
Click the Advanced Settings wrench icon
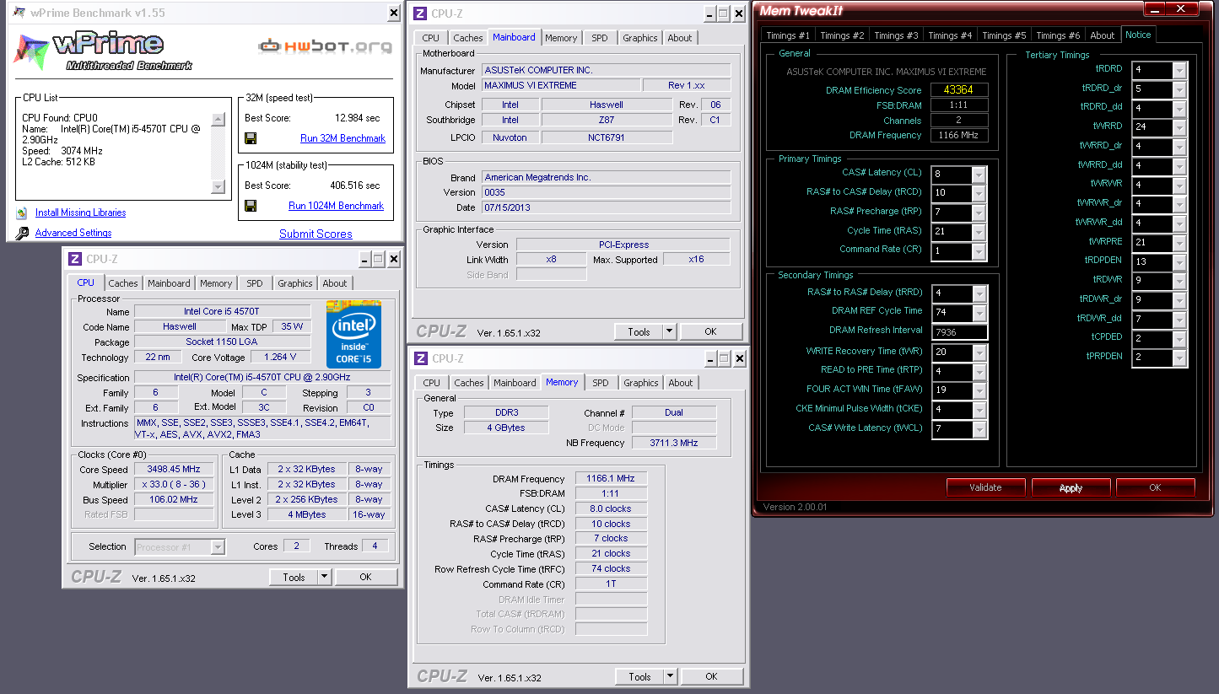point(21,234)
